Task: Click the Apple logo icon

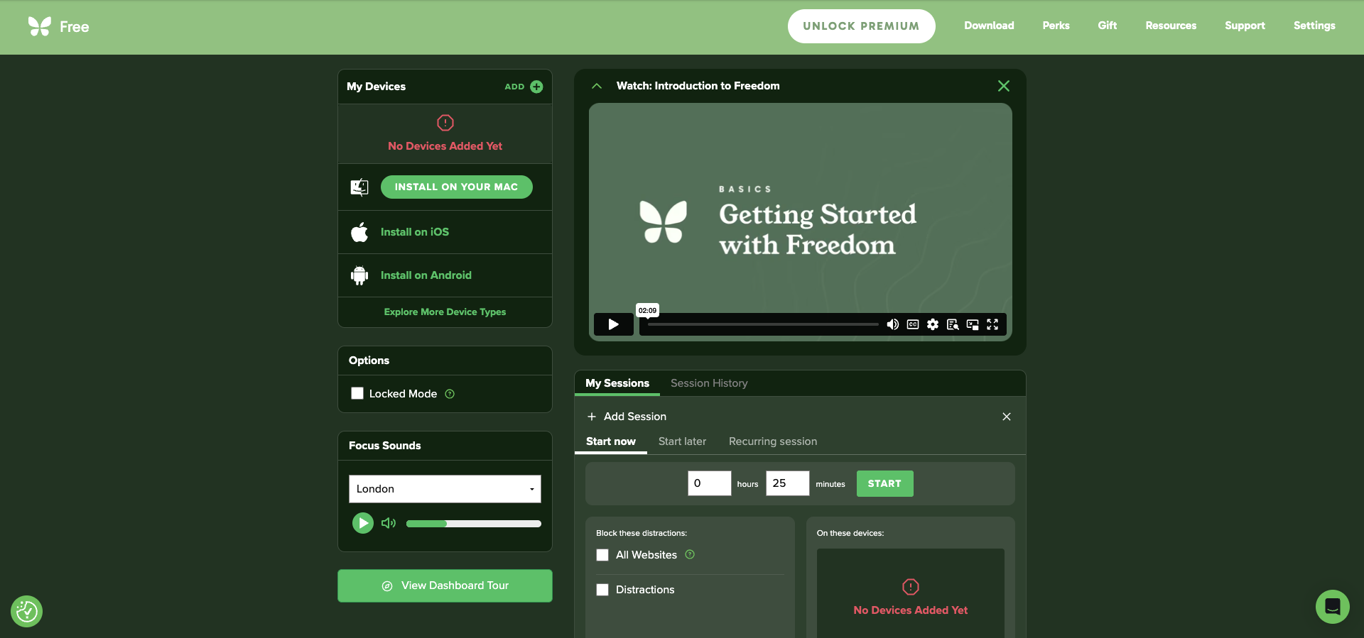Action: click(x=359, y=232)
